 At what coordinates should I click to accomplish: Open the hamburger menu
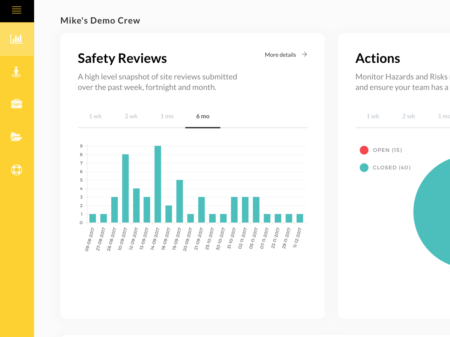[x=17, y=10]
